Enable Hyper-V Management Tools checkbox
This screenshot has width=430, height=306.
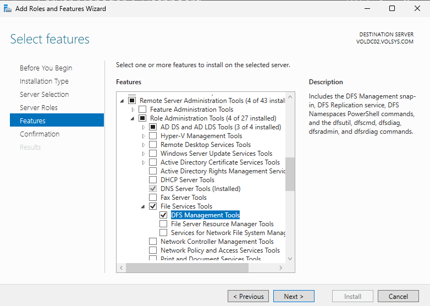(x=153, y=136)
